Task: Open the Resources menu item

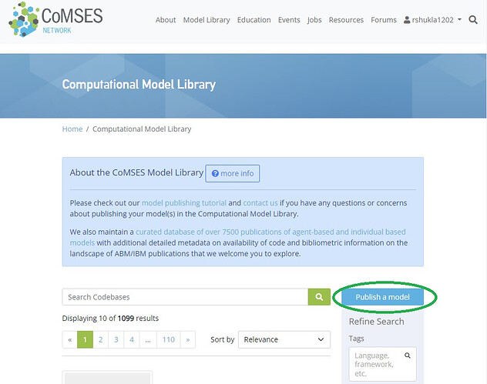Action: point(346,20)
